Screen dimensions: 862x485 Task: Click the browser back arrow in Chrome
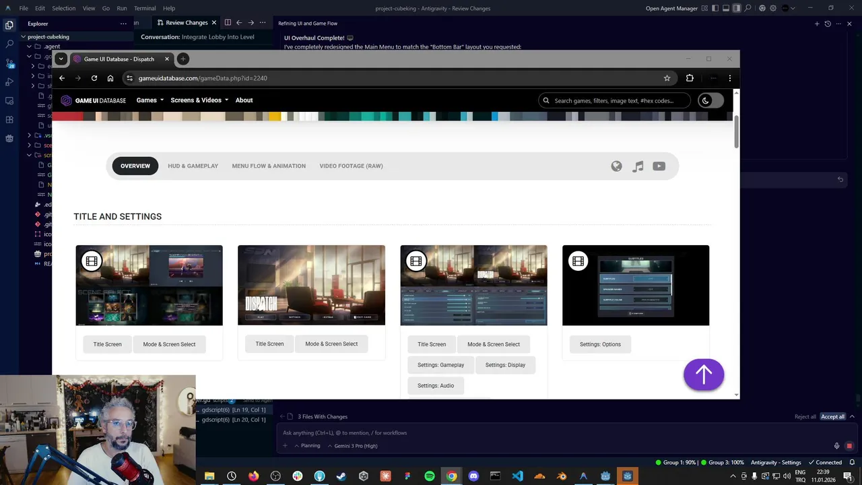(x=62, y=78)
